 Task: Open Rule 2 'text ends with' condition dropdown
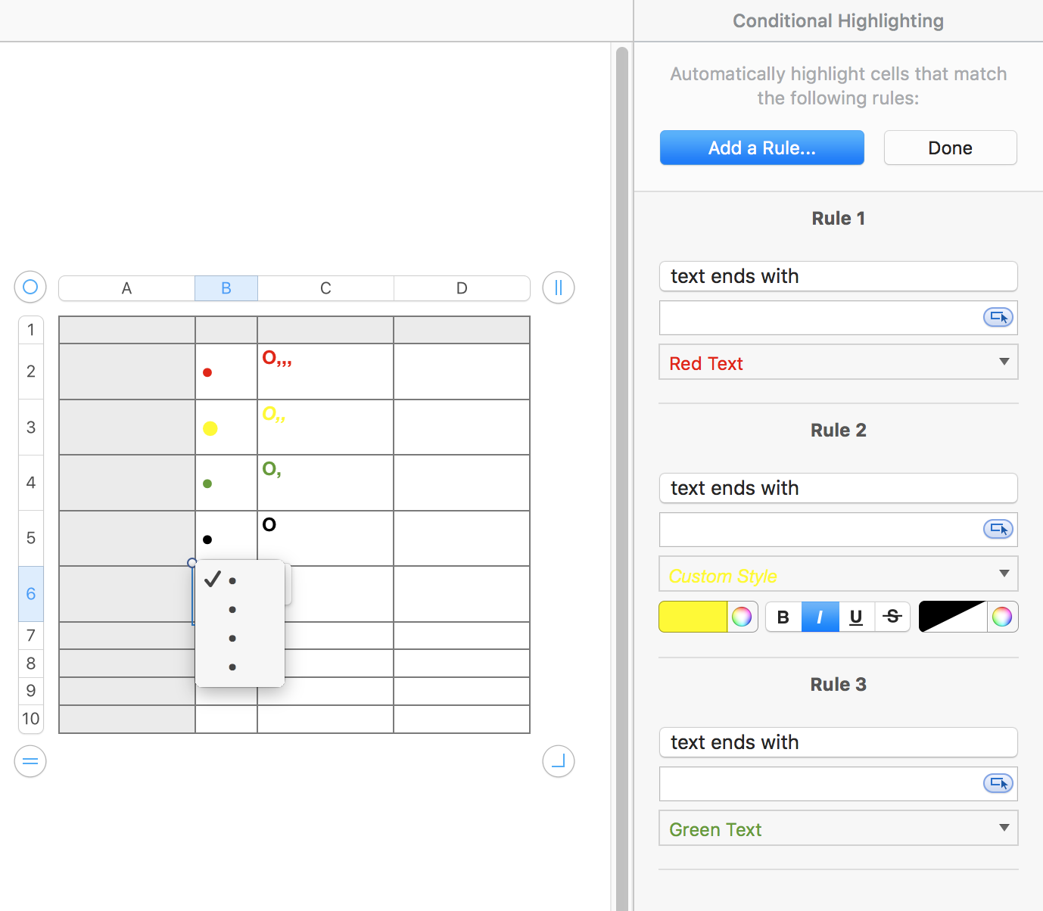pos(839,488)
